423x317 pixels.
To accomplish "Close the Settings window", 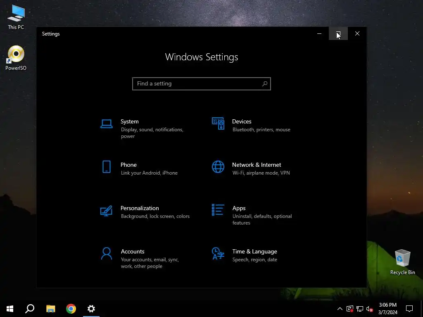I will [x=357, y=33].
